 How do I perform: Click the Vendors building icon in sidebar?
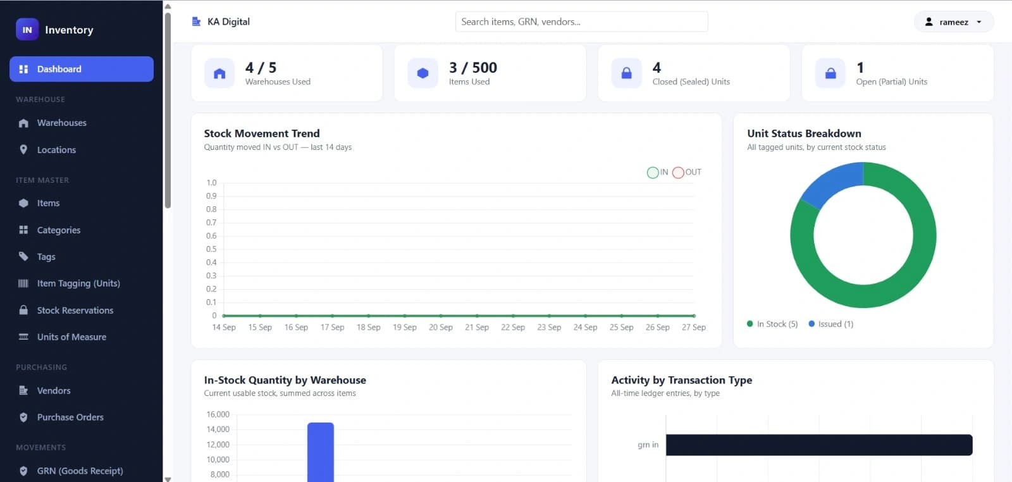(x=23, y=391)
